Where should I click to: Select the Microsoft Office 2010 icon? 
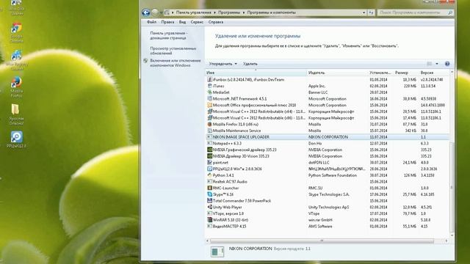coord(209,105)
